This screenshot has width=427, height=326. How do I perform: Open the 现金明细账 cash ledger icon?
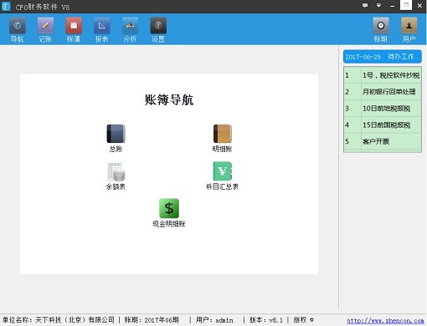coord(169,213)
